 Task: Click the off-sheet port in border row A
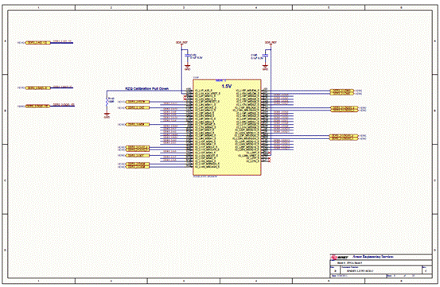click(x=38, y=43)
